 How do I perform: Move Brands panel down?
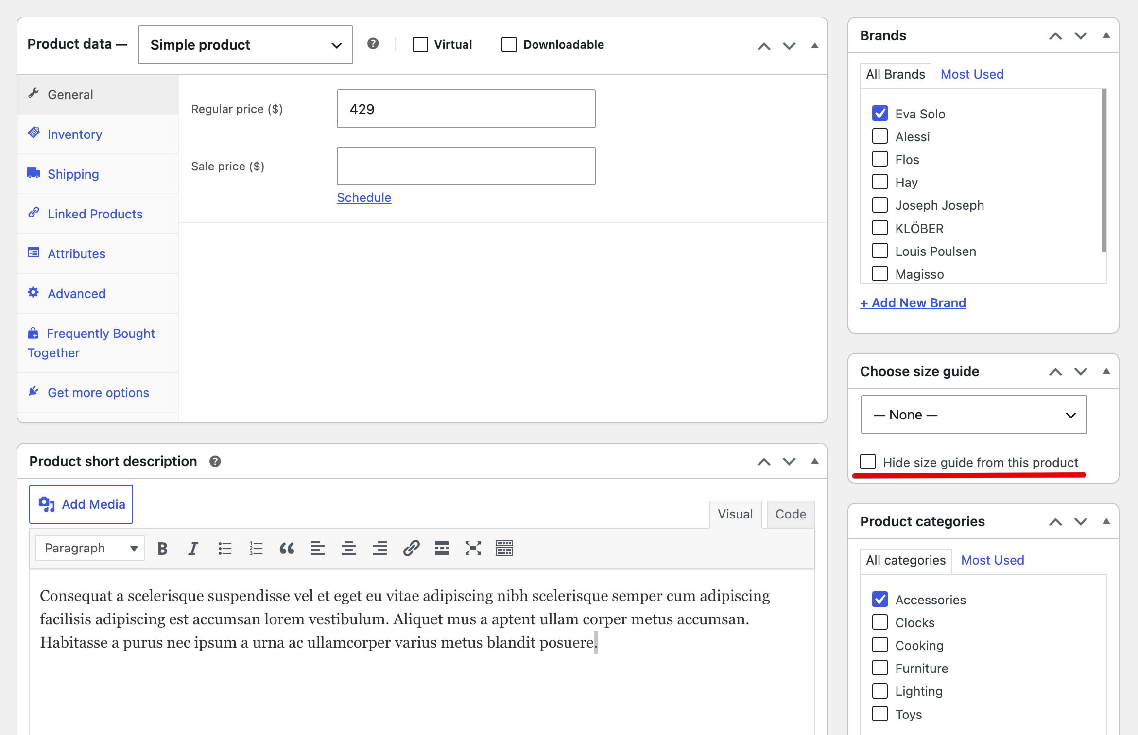(1081, 36)
